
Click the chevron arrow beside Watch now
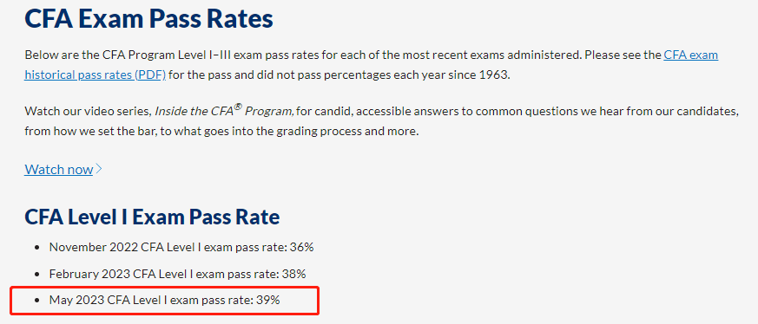pos(99,169)
